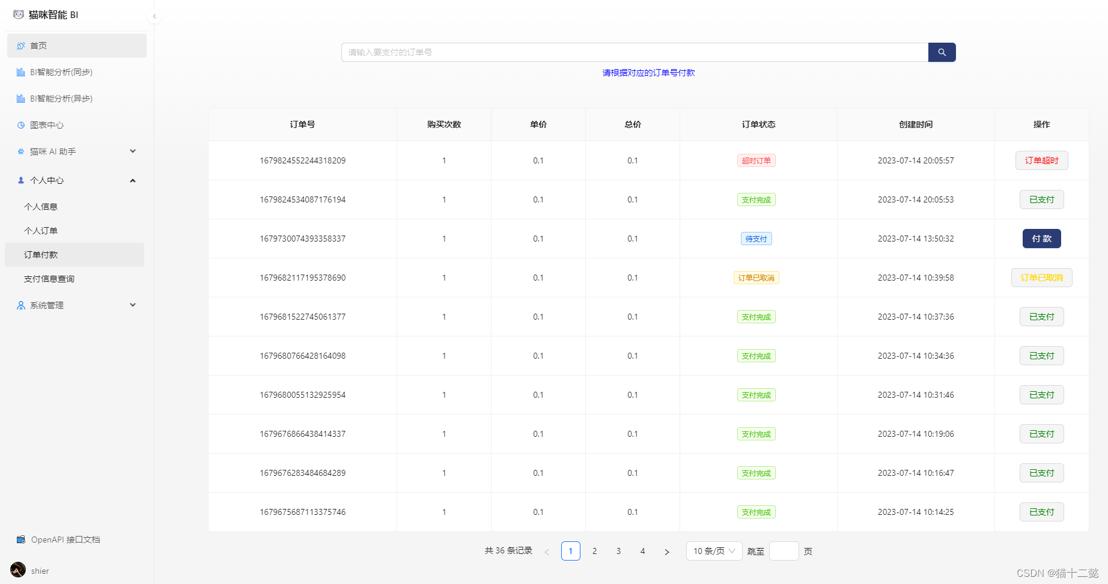Click the 共 36 条记录 total text
1108x584 pixels.
point(508,550)
